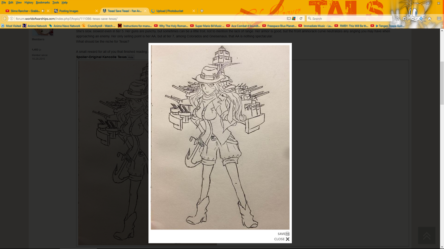Hide the Original Kancolle Texas spoiler
Image resolution: width=444 pixels, height=249 pixels.
click(131, 57)
